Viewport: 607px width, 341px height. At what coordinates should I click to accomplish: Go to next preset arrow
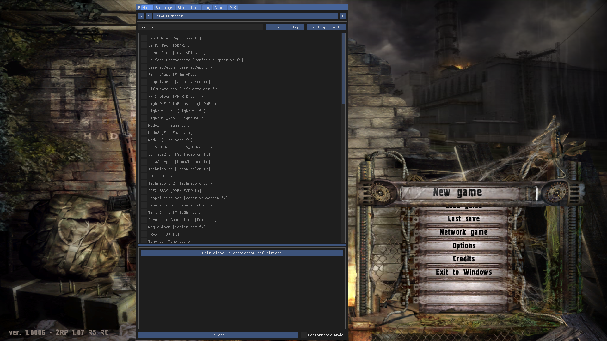pyautogui.click(x=149, y=16)
